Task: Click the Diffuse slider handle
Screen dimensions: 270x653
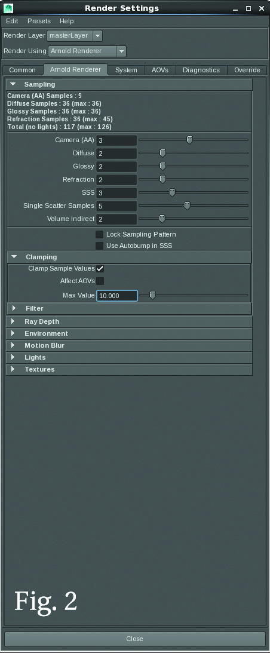Action: tap(163, 154)
